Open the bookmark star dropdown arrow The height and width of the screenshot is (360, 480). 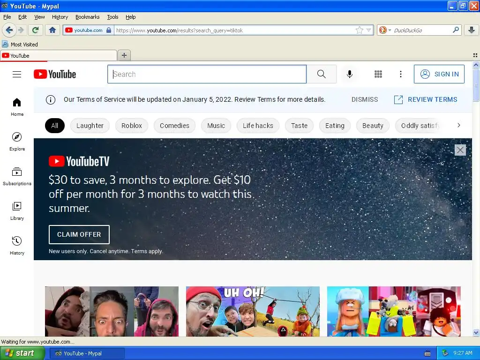pos(368,30)
